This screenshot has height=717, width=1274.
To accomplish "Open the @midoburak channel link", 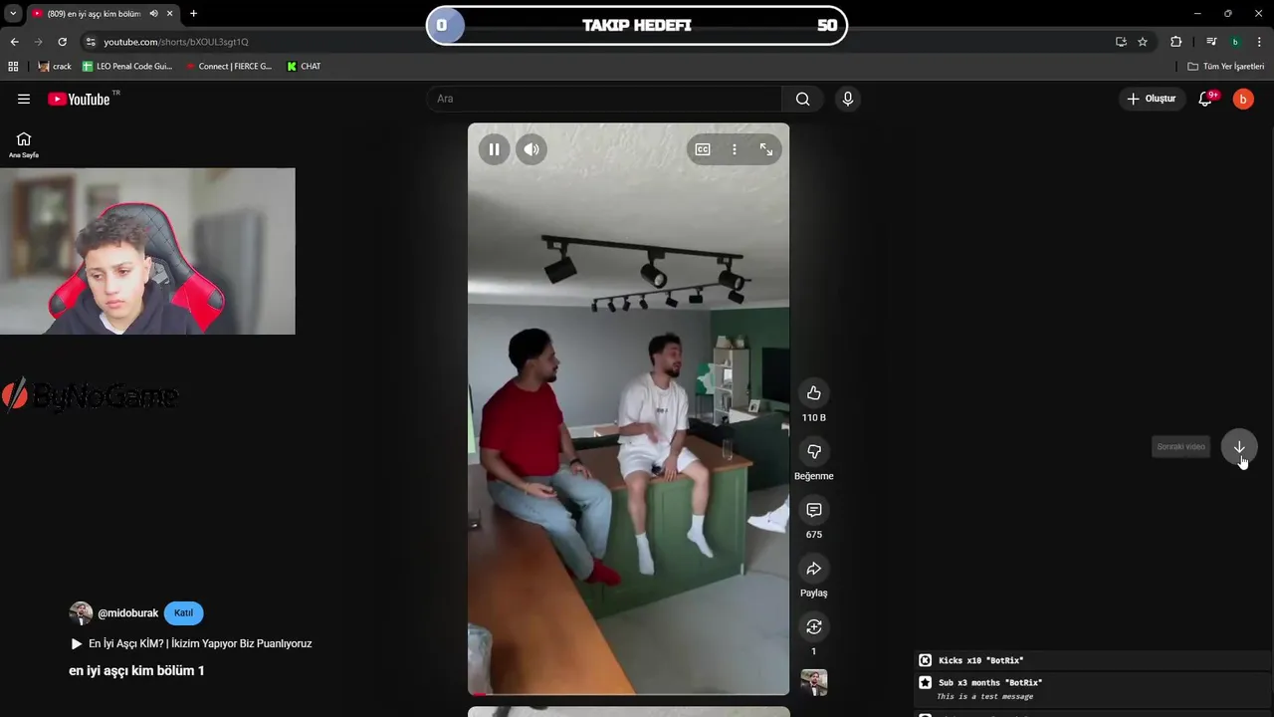I will pyautogui.click(x=127, y=613).
